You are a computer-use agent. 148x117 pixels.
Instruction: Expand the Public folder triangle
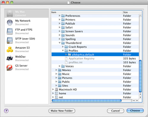(x=56, y=81)
